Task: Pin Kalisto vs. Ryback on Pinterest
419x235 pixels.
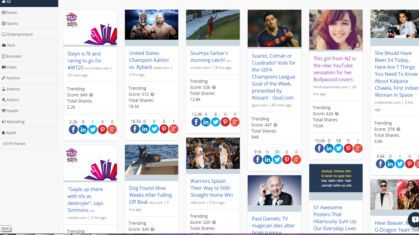Action: pyautogui.click(x=164, y=129)
